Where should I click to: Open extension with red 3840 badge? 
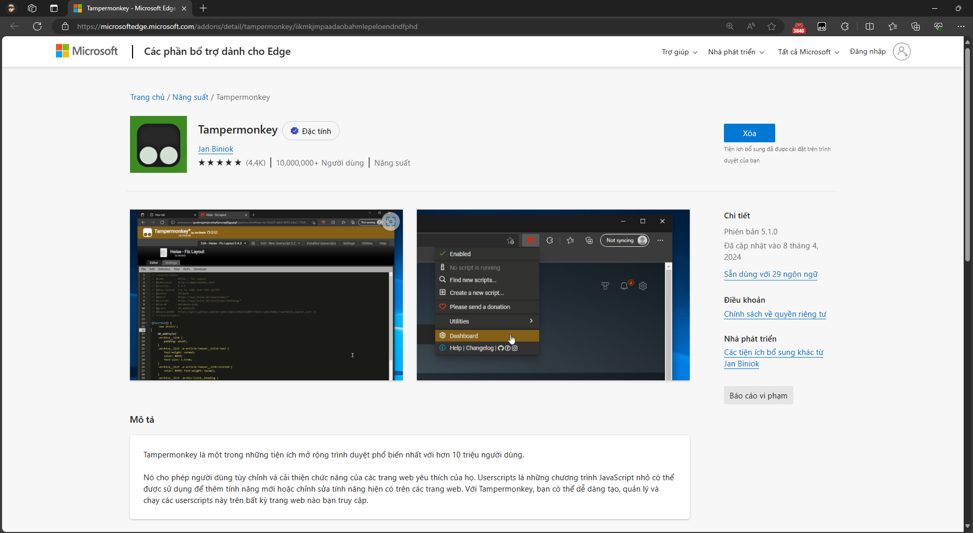tap(799, 27)
